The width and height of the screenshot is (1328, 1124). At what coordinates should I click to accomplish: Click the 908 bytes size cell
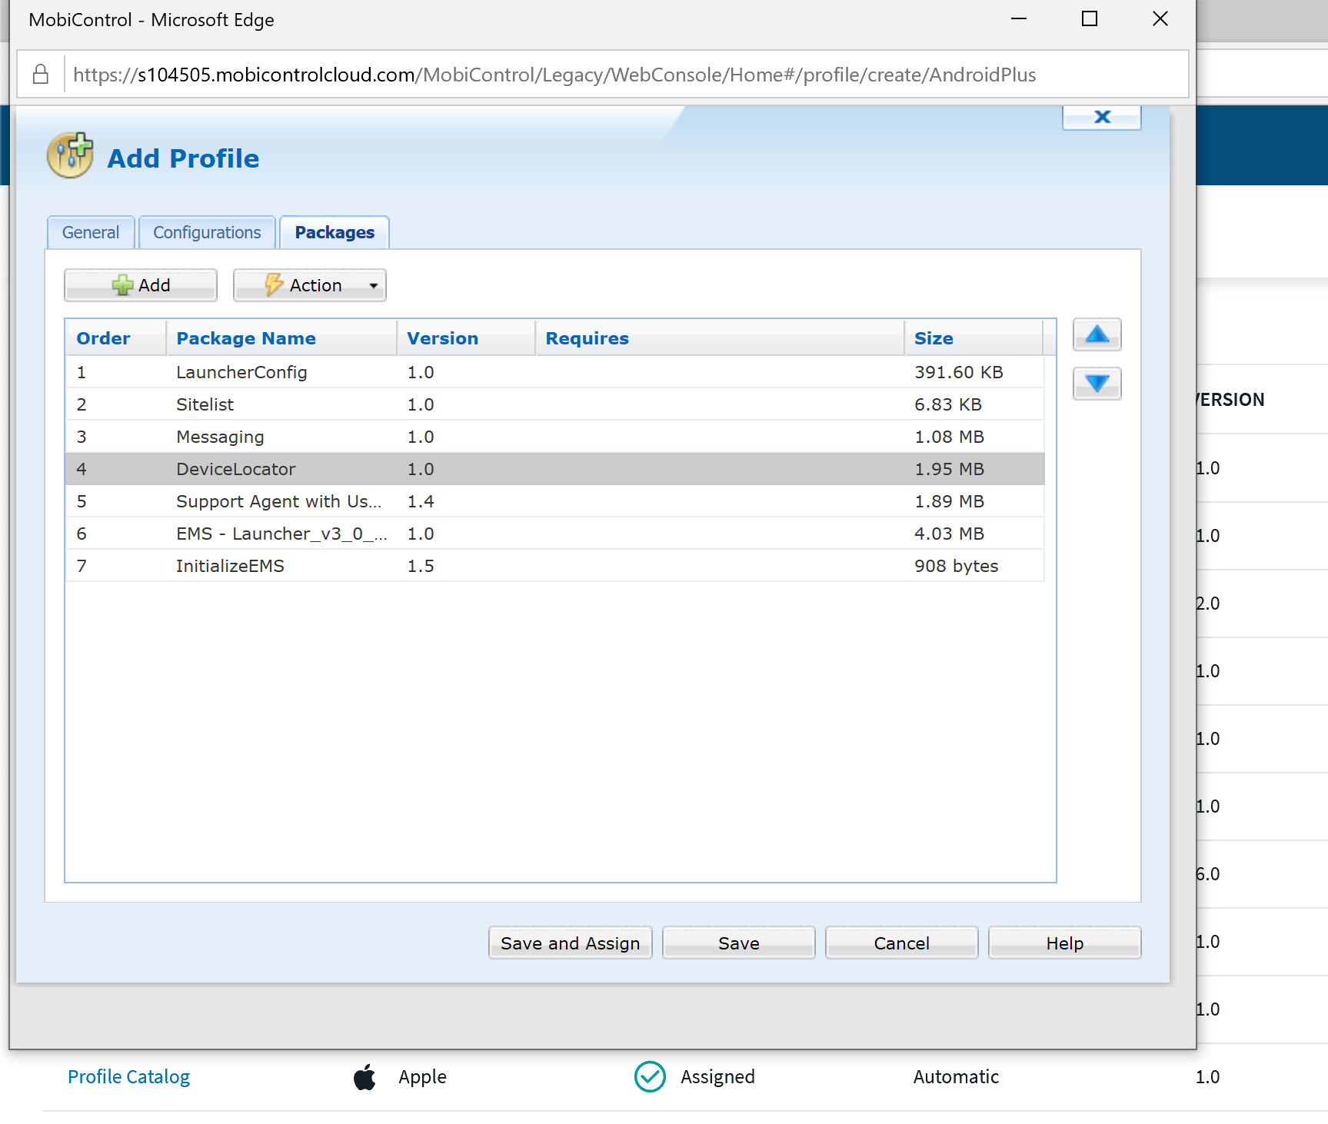(956, 566)
